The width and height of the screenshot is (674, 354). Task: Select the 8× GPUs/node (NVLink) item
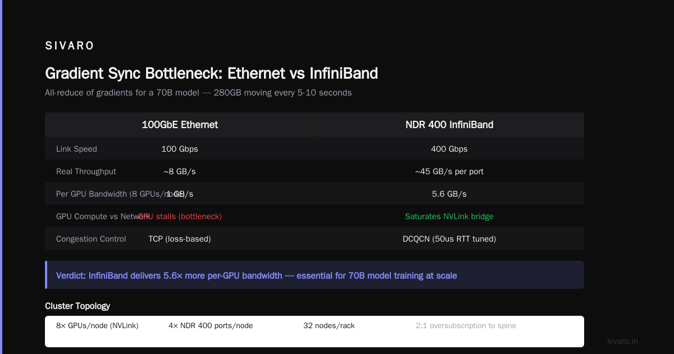tap(97, 326)
